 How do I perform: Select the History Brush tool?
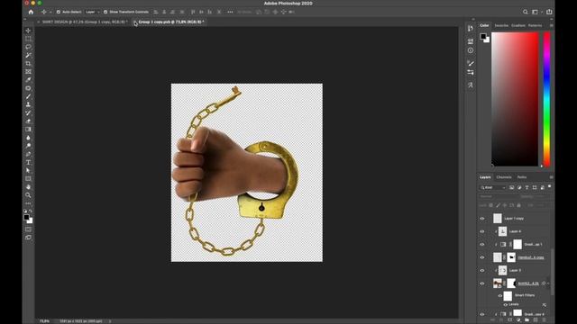click(28, 112)
